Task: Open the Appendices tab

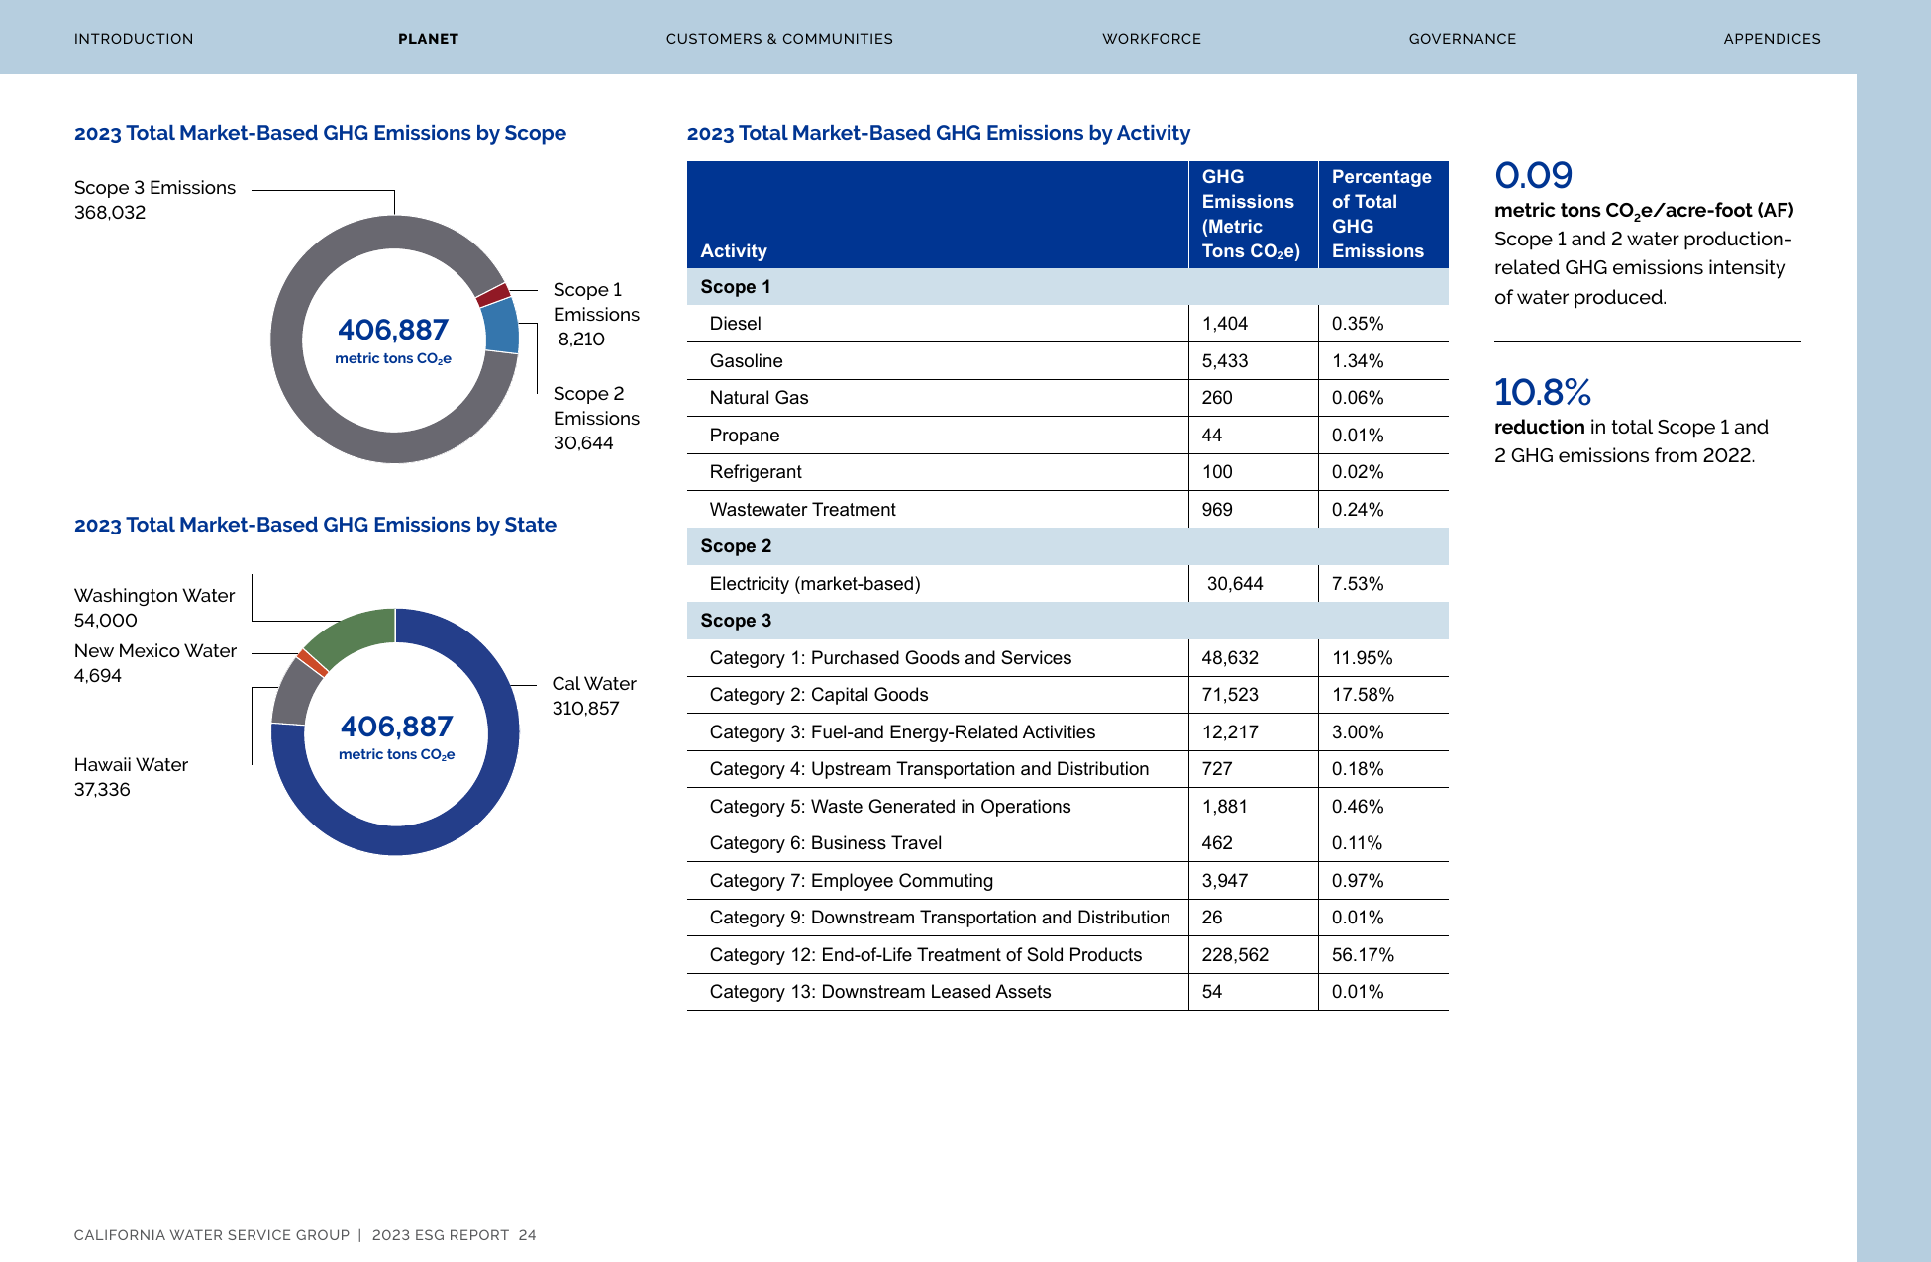Action: (x=1772, y=39)
